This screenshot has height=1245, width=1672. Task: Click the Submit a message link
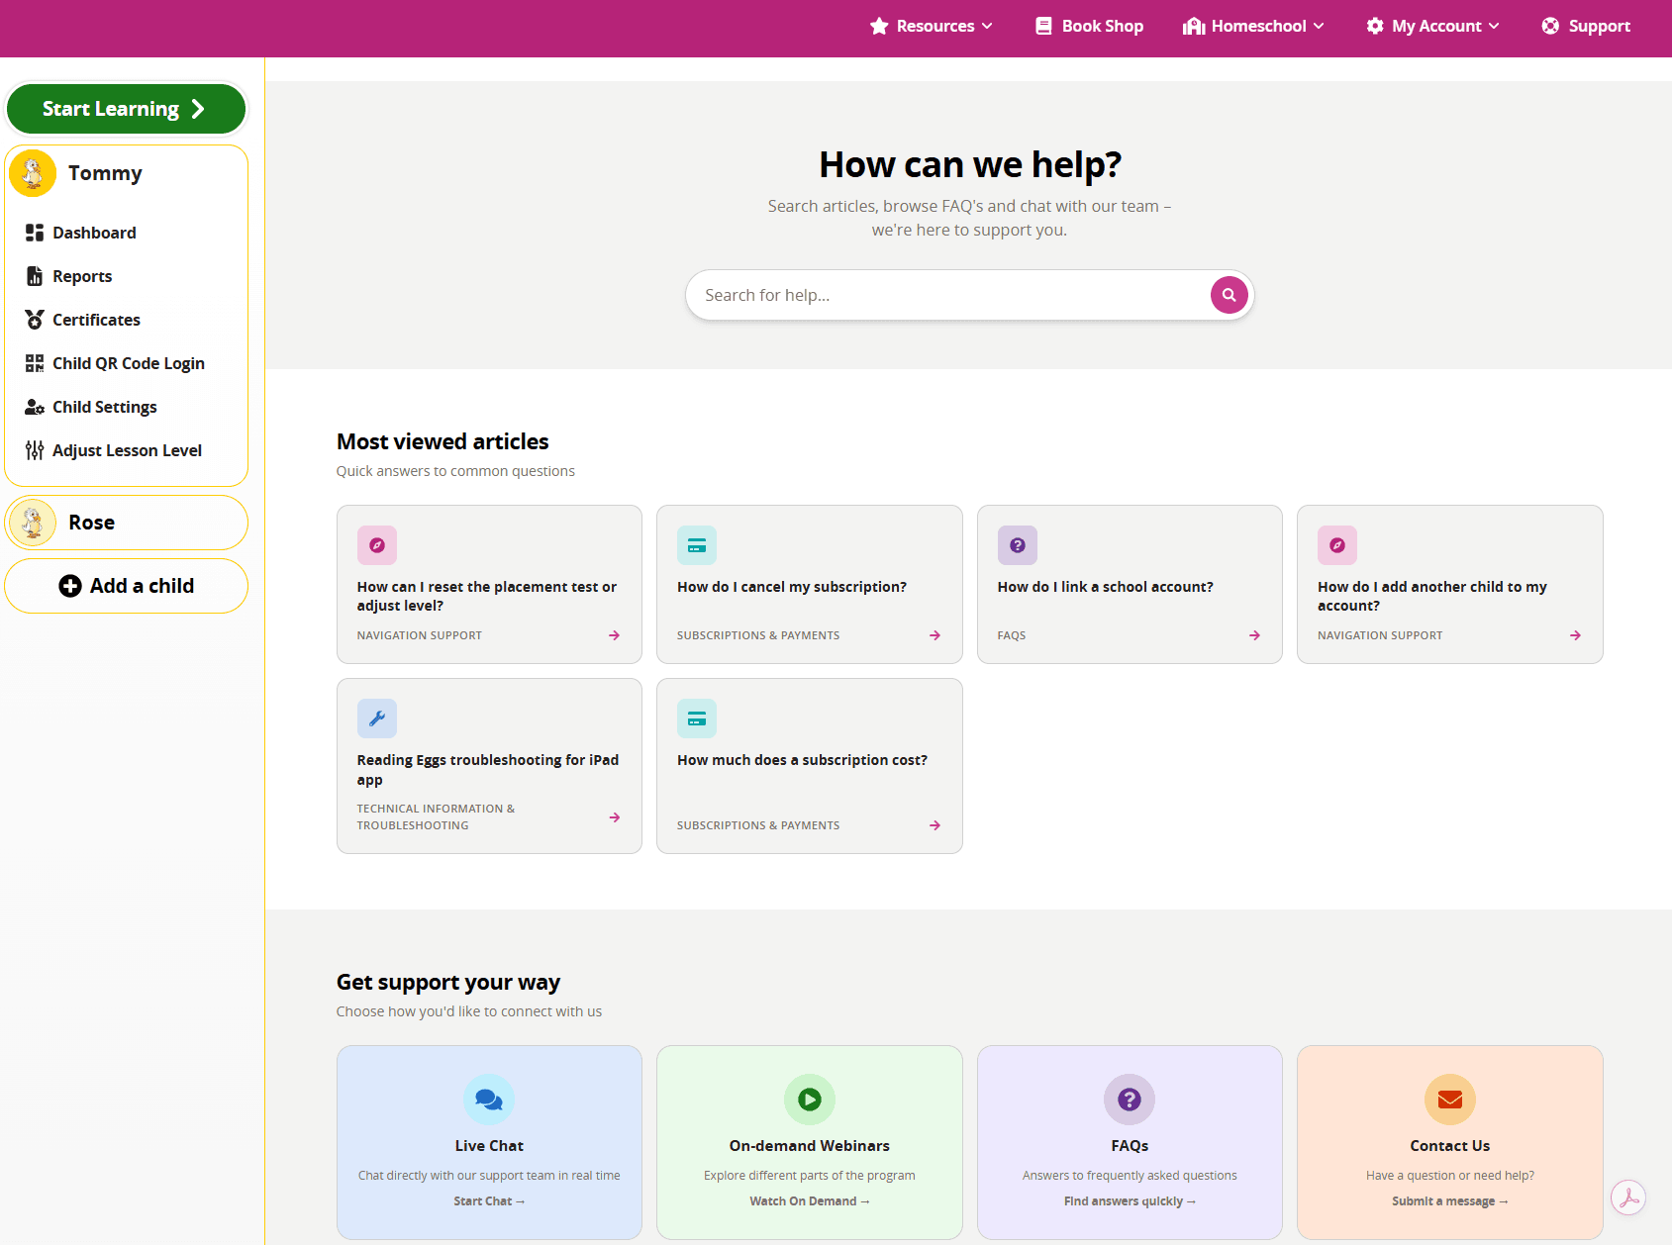(1450, 1201)
